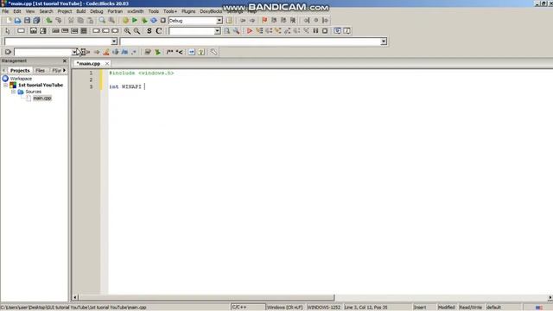This screenshot has width=553, height=311.
Task: Start debugging with the red arrow
Action: (250, 31)
